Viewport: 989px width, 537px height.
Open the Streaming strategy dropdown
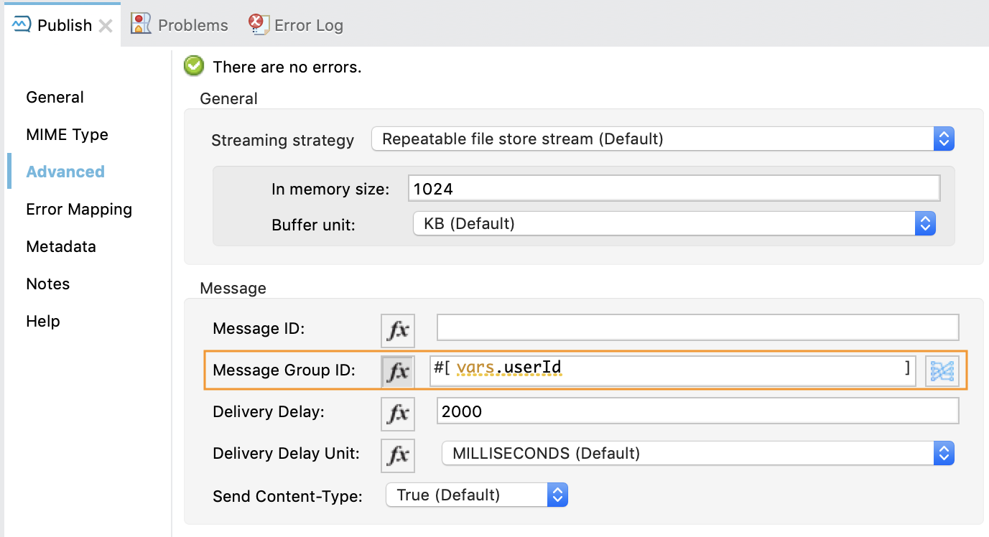coord(662,139)
